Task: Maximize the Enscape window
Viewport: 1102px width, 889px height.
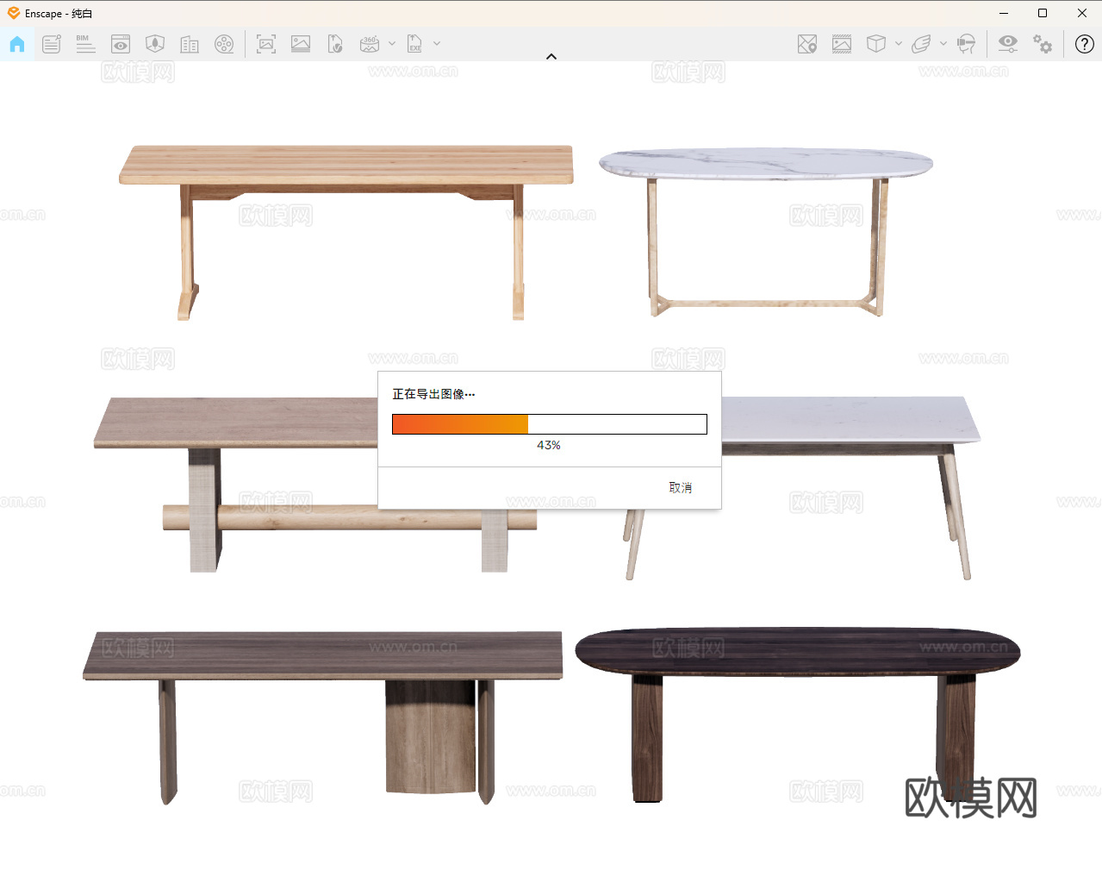Action: pos(1043,13)
